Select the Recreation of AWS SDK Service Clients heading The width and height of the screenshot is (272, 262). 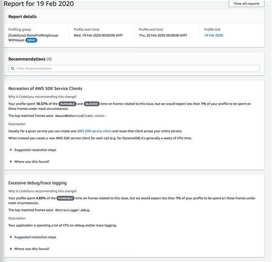45,89
